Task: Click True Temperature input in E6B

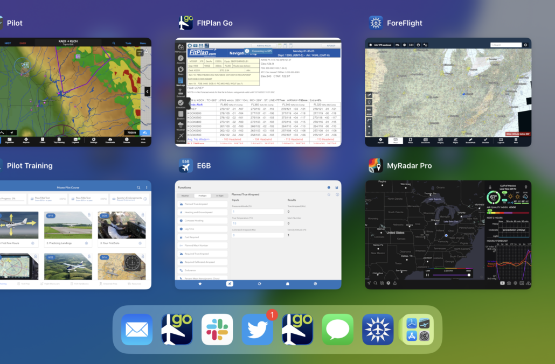Action: 258,223
